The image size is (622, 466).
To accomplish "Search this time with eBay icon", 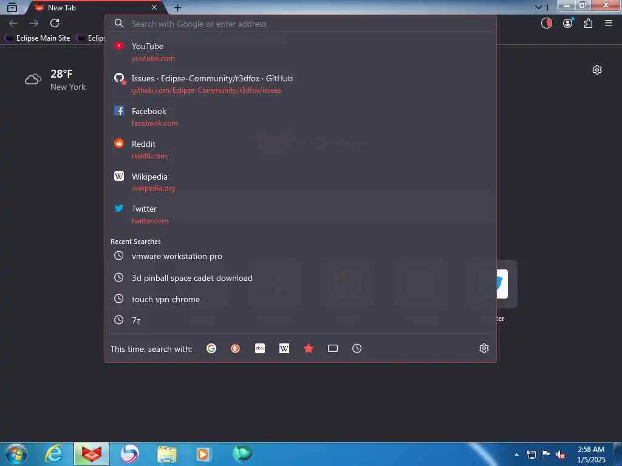I will (x=260, y=348).
